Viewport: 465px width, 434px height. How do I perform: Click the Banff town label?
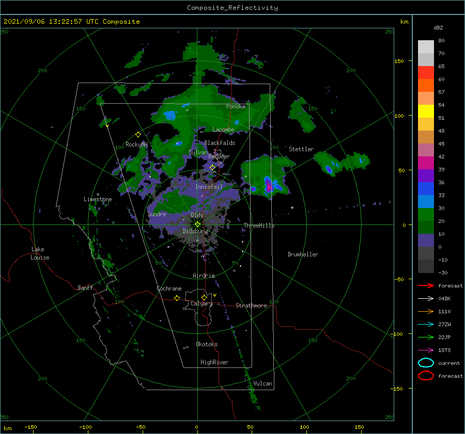tap(85, 288)
